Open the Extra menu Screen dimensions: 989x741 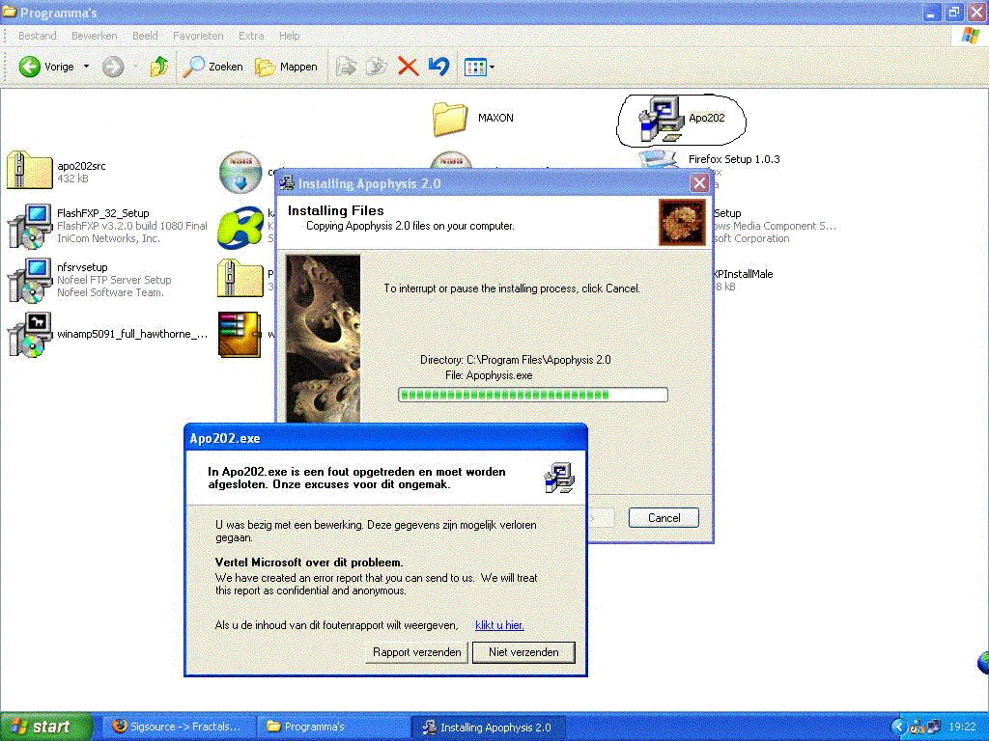point(251,36)
